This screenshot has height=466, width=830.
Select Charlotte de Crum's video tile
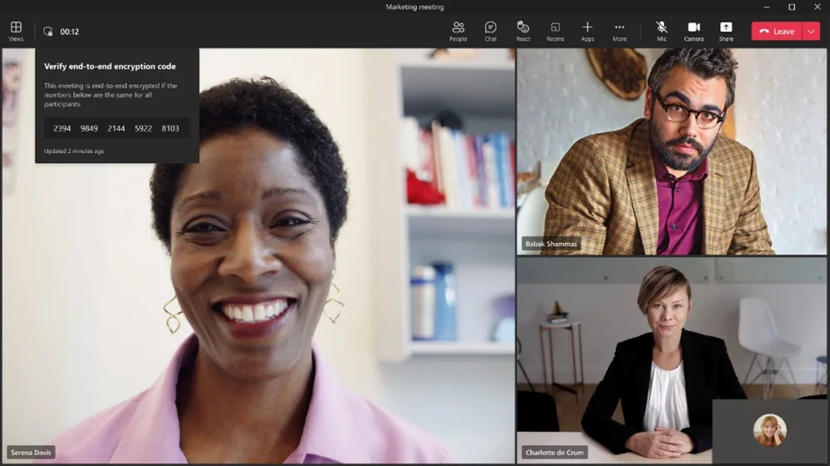[x=615, y=358]
